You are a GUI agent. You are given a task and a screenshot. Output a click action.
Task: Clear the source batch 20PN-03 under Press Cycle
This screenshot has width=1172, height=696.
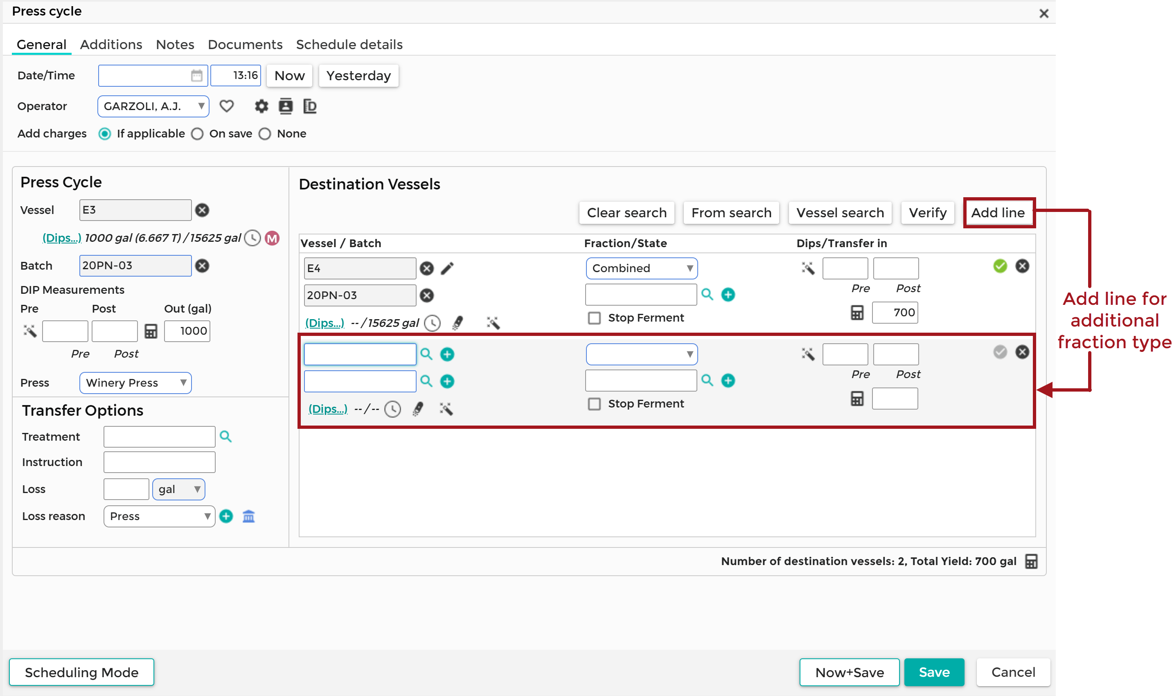click(202, 266)
